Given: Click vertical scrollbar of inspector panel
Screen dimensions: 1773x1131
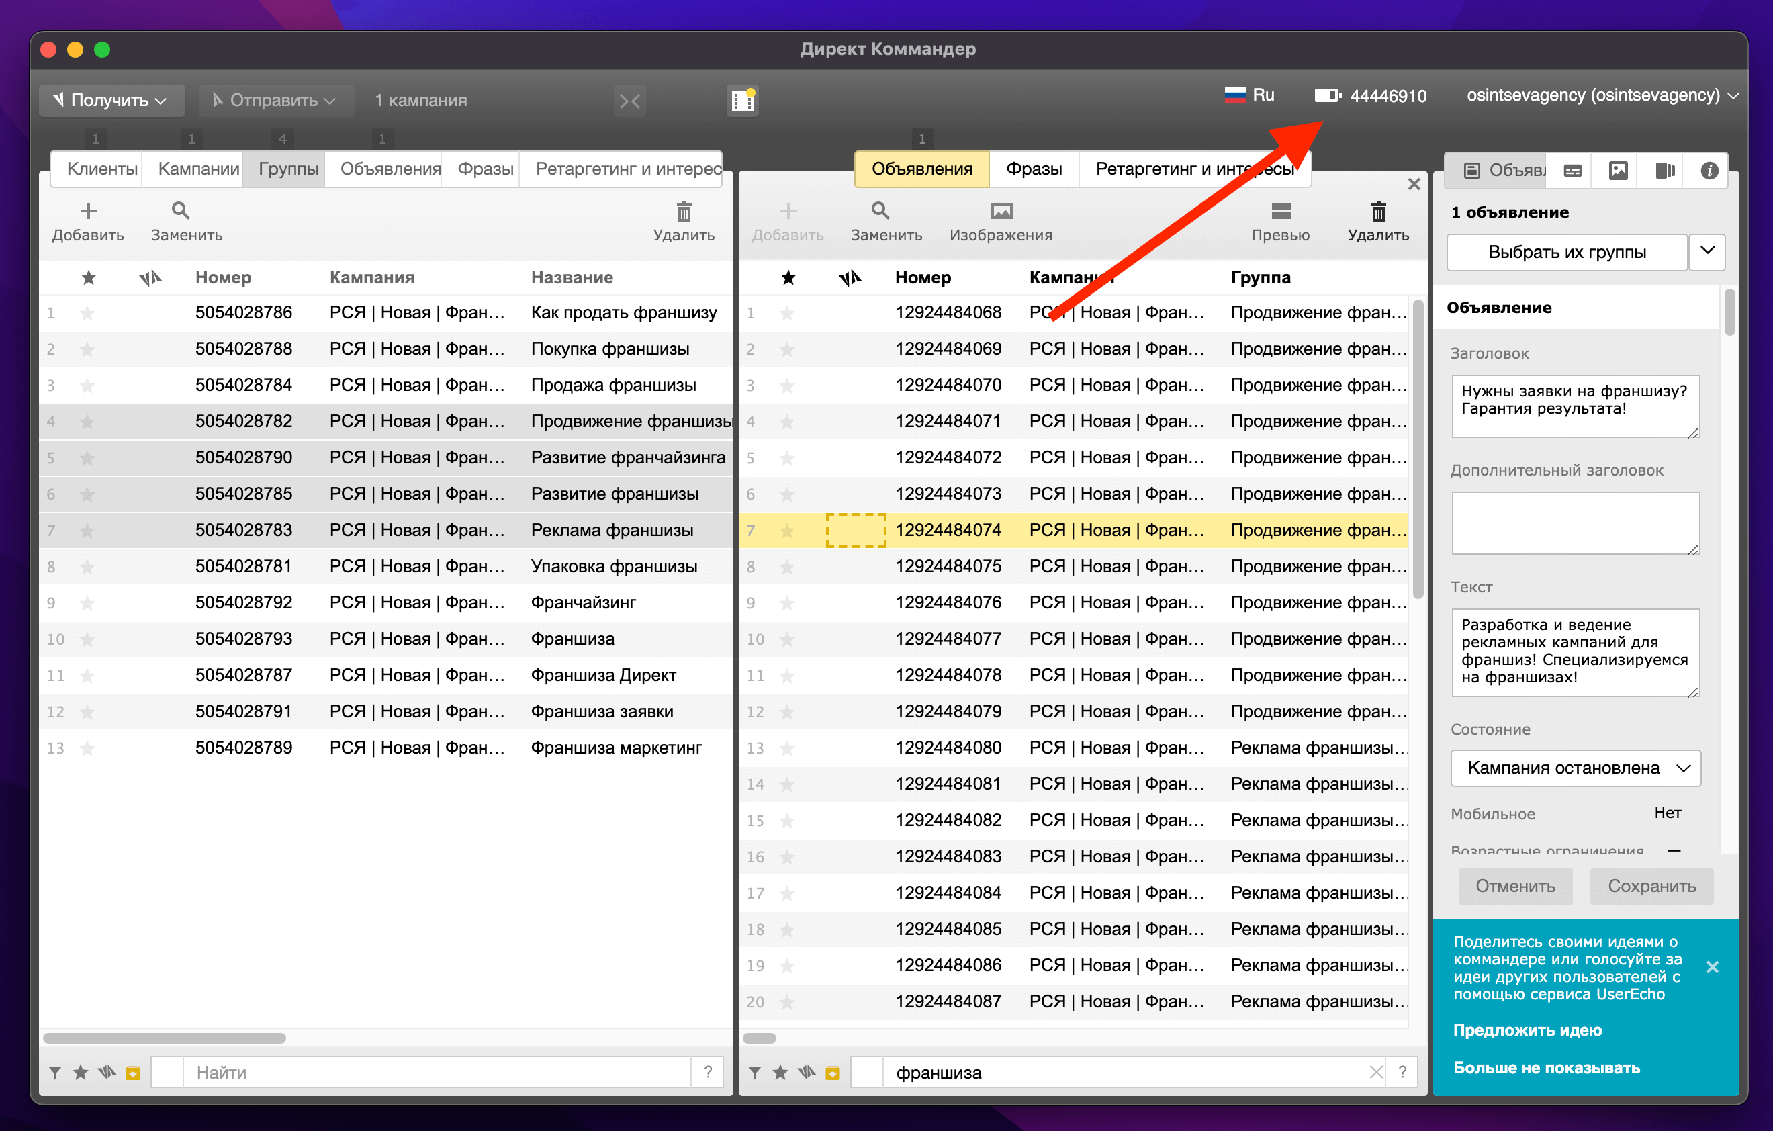Looking at the screenshot, I should pos(1729,312).
